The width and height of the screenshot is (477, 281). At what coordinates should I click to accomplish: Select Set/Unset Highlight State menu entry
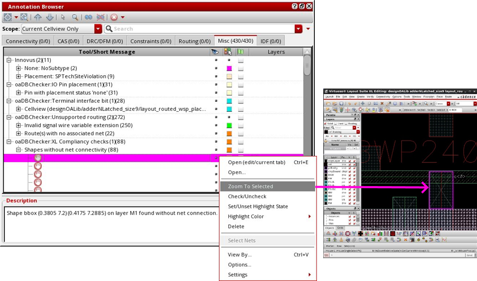258,206
